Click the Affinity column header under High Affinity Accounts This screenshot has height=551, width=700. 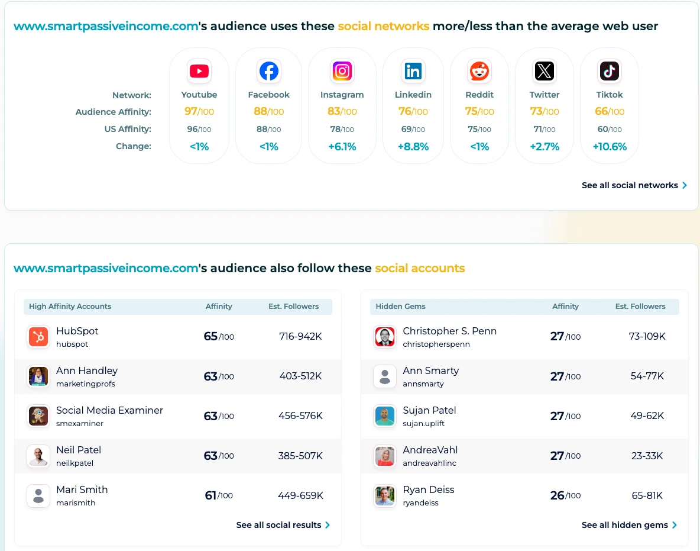click(219, 307)
